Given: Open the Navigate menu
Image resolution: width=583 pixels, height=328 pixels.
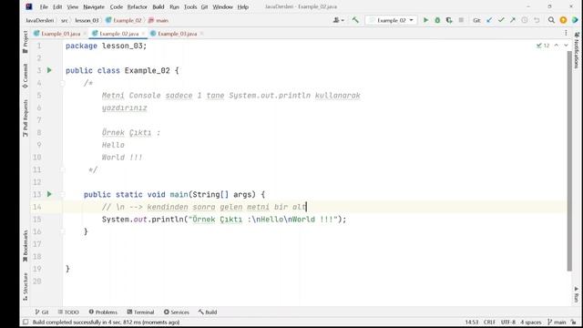Looking at the screenshot, I should click(x=94, y=6).
